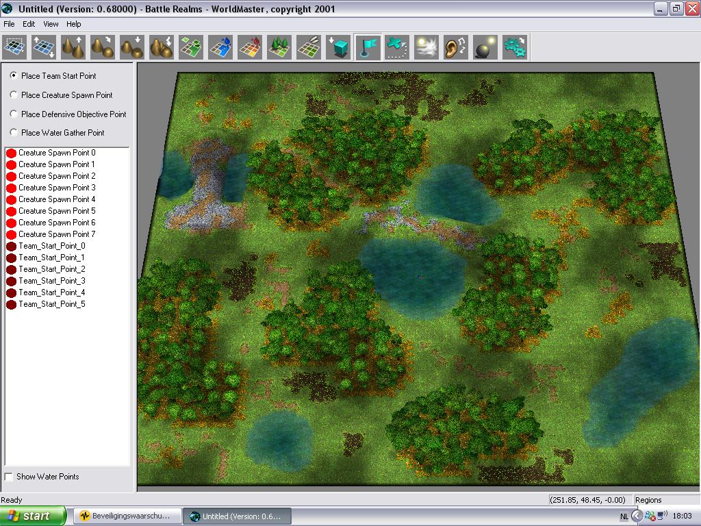The image size is (701, 526).
Task: Open the ear ambient sound tool
Action: pos(456,47)
